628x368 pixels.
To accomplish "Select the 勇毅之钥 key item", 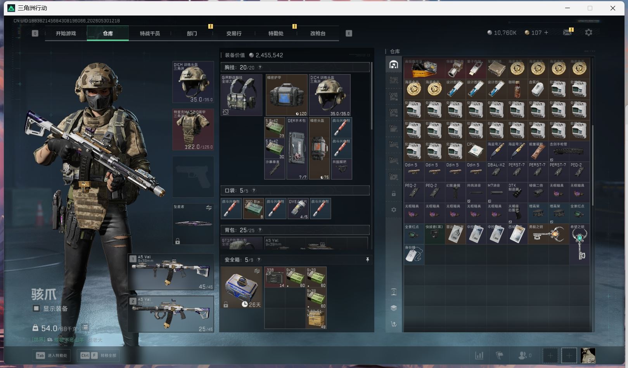I will tap(548, 233).
